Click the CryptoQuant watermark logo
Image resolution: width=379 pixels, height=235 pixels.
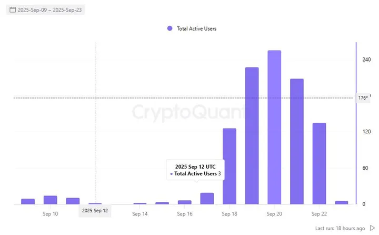pyautogui.click(x=188, y=112)
